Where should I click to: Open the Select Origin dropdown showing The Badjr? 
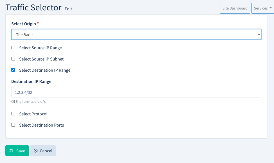click(136, 35)
